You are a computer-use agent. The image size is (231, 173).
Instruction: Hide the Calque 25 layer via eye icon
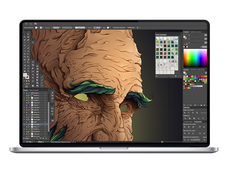[x=24, y=112]
